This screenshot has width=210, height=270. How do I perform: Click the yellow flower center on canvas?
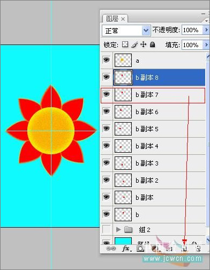[x=51, y=131]
